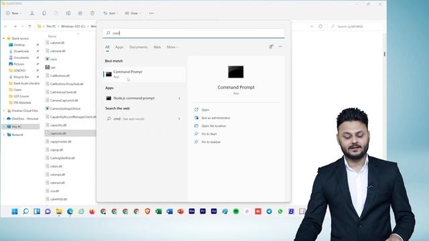Open Explorer toolbar See more ellipsis
The width and height of the screenshot is (429, 241).
click(x=151, y=13)
